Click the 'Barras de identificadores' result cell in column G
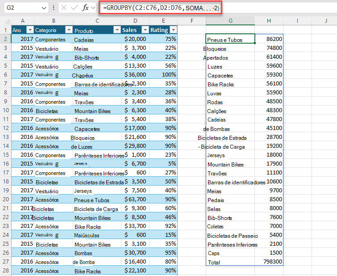 pyautogui.click(x=230, y=182)
